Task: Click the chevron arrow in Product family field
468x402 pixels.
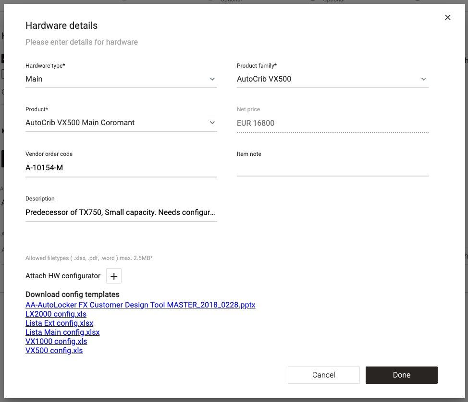Action: (424, 79)
